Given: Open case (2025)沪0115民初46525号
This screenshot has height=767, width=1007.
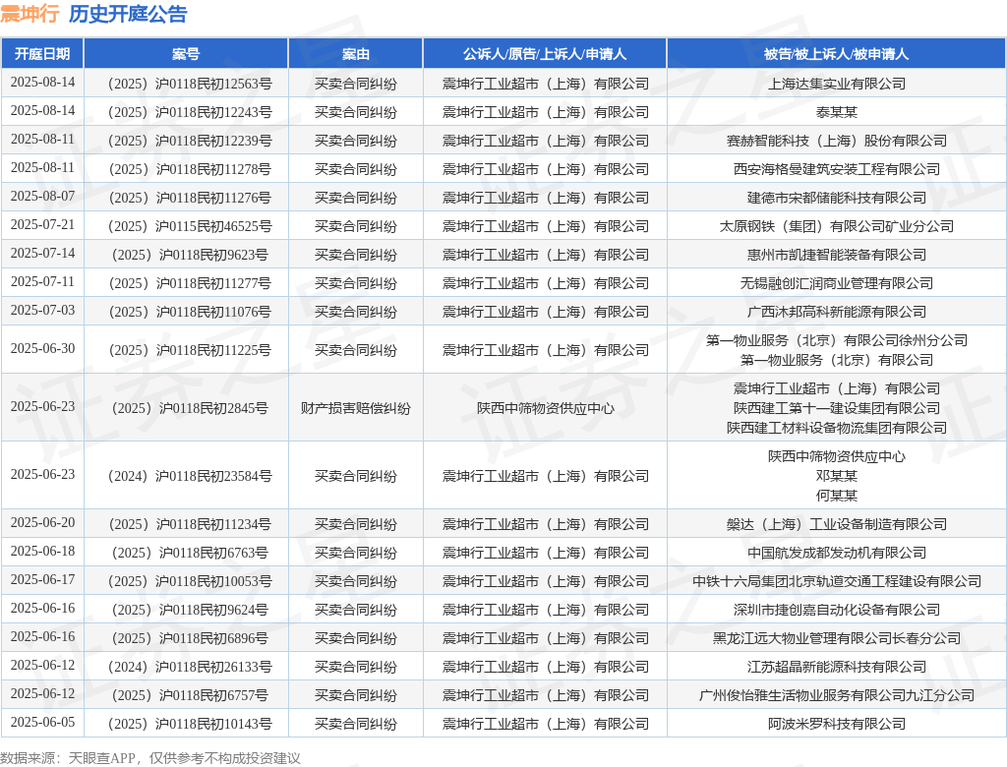Looking at the screenshot, I should click(190, 226).
